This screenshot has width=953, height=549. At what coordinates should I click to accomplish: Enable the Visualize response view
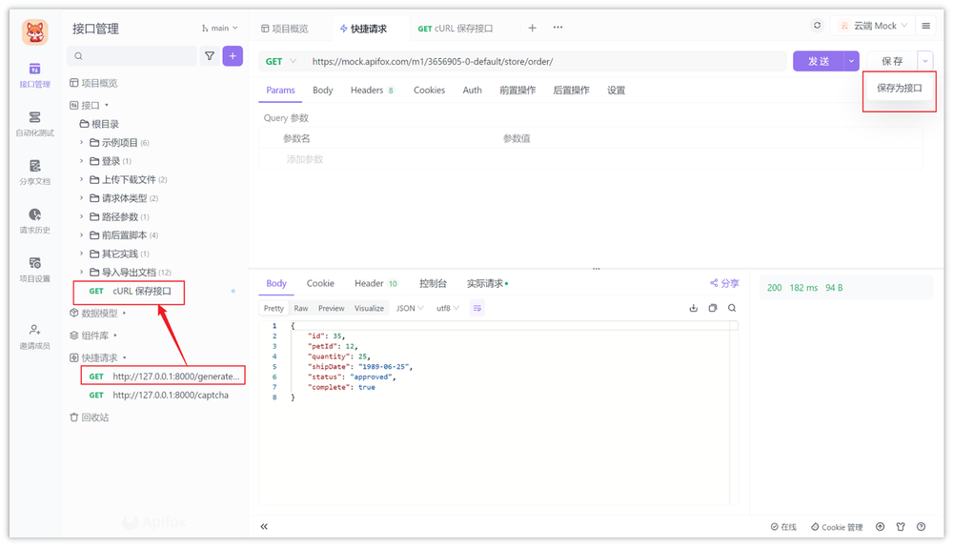(x=369, y=308)
